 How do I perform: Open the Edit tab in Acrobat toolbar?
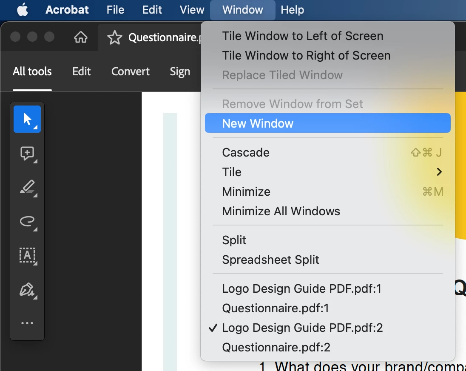pos(82,71)
